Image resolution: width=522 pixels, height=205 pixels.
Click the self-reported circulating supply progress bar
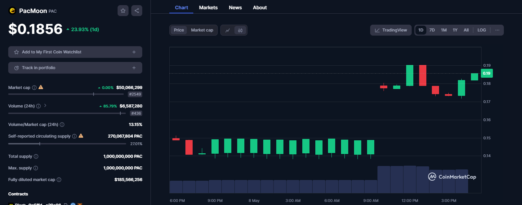click(x=67, y=143)
